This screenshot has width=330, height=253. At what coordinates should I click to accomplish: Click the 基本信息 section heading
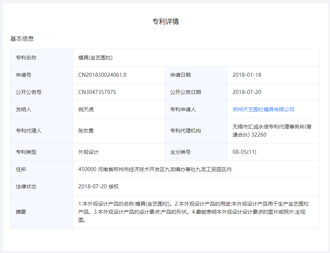coord(22,39)
